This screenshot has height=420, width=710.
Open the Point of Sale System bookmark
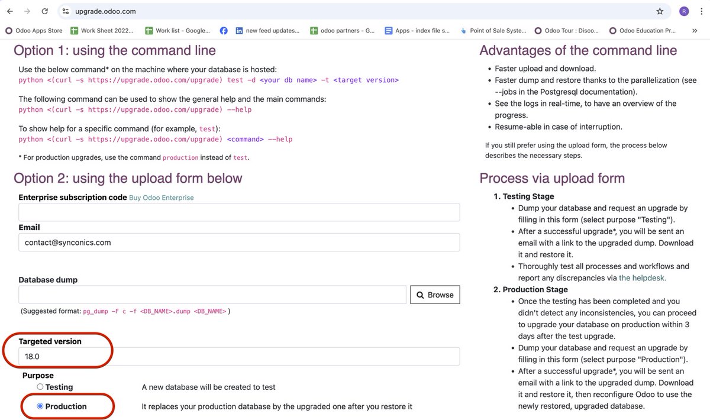[x=493, y=31]
